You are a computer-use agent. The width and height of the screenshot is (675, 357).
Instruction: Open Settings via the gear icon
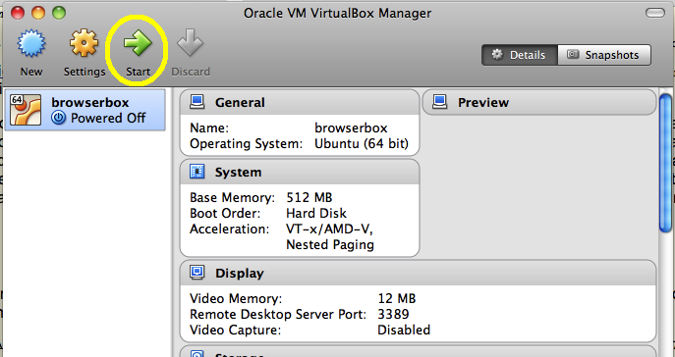(x=84, y=43)
